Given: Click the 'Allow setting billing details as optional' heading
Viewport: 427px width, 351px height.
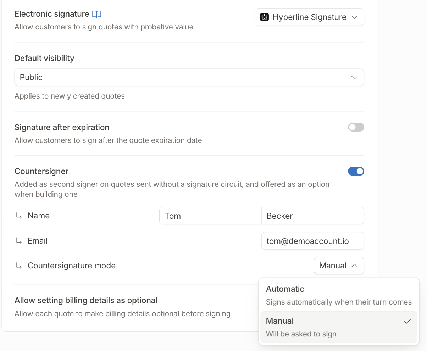Looking at the screenshot, I should [86, 300].
